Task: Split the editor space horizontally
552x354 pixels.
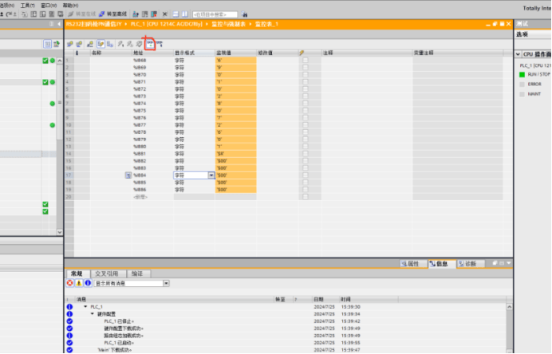Action: click(175, 14)
